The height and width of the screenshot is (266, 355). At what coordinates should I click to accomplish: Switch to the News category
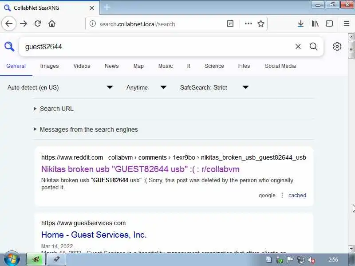click(x=112, y=66)
